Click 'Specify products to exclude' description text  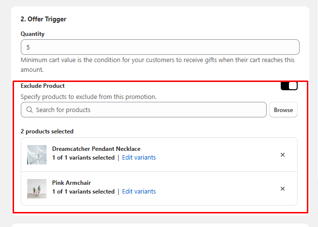(89, 97)
